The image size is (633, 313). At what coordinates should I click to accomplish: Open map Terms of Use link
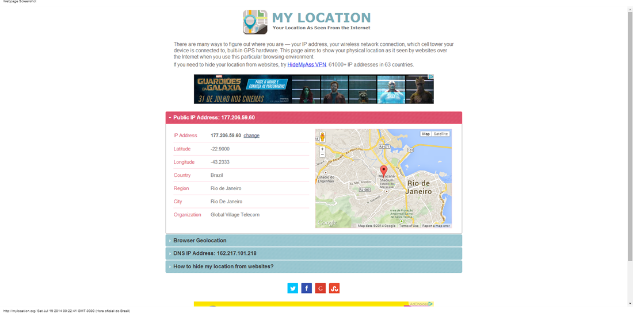click(x=409, y=226)
